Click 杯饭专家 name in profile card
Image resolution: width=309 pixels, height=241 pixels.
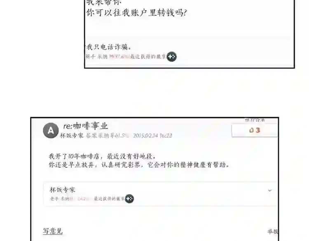(x=62, y=190)
